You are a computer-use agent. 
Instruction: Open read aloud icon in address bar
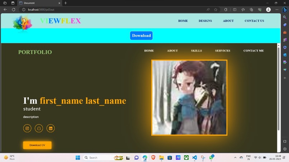click(208, 10)
